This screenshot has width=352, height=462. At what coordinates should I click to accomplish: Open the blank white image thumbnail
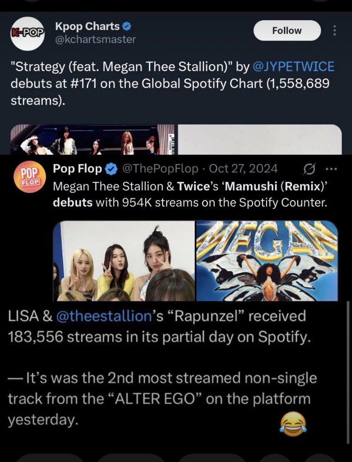pyautogui.click(x=260, y=139)
